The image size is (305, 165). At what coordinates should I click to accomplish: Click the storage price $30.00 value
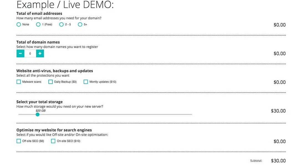(x=278, y=111)
